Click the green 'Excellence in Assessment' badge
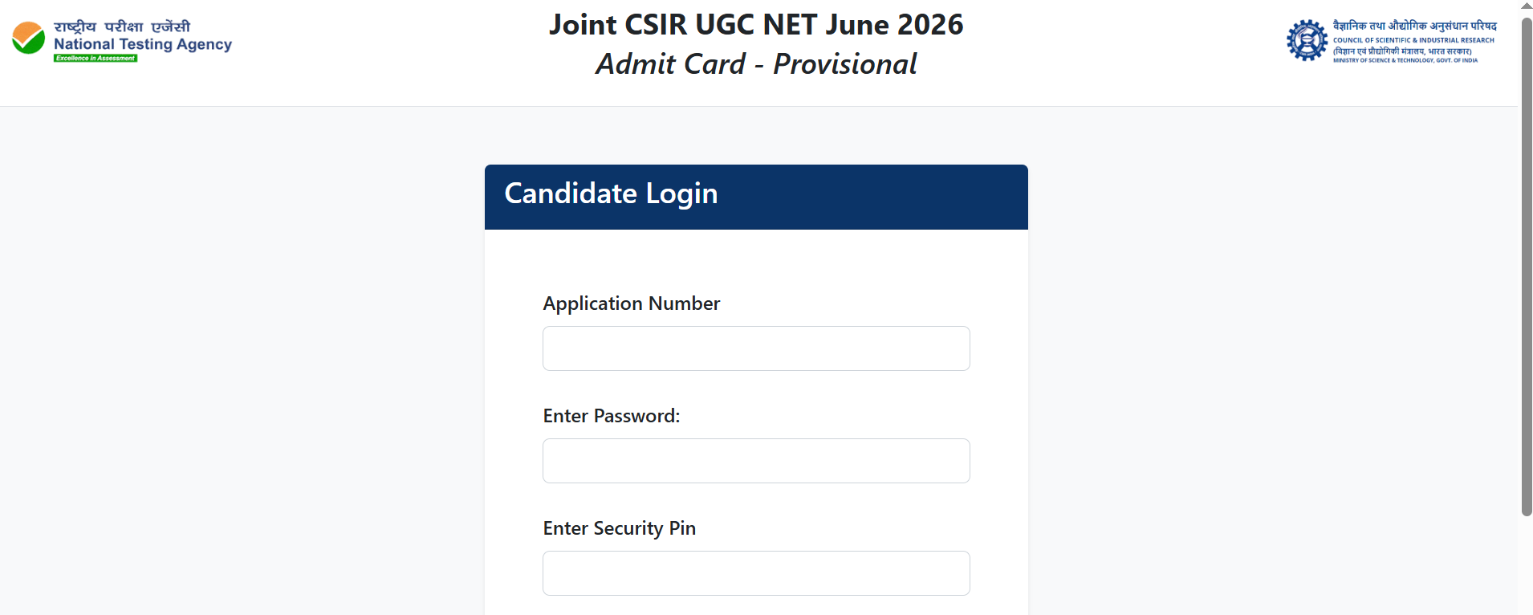 (x=96, y=58)
